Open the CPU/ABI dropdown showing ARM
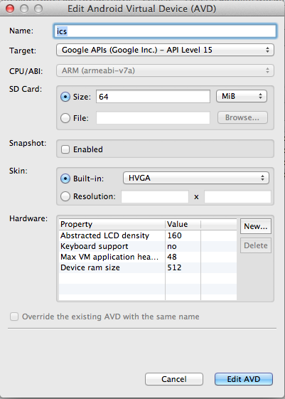The height and width of the screenshot is (399, 285). coord(165,70)
